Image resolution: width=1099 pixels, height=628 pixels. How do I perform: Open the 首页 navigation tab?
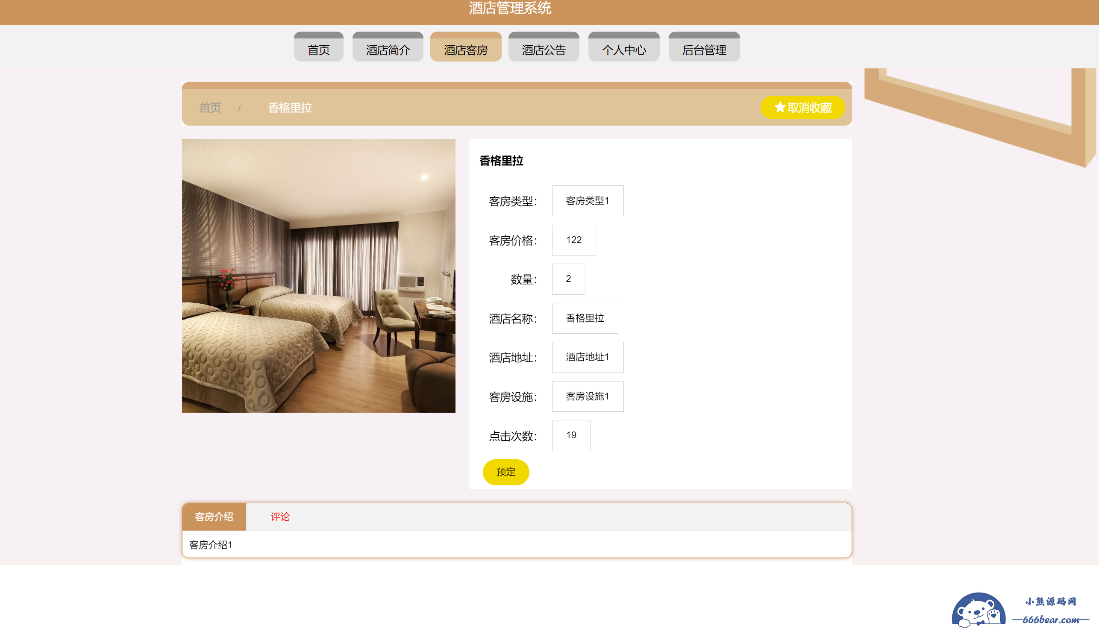tap(318, 47)
